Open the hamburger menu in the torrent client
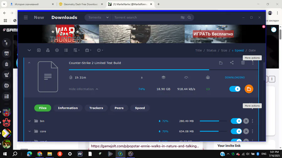 (x=26, y=17)
